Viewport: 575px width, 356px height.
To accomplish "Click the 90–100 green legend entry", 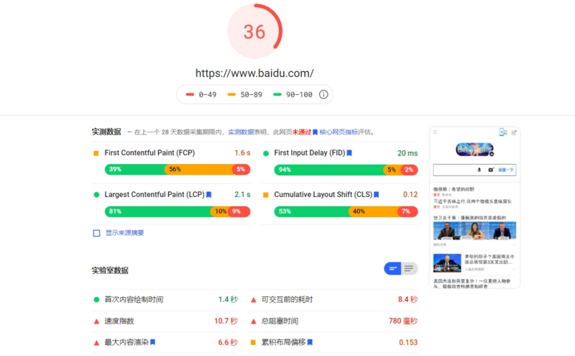I will [x=293, y=95].
